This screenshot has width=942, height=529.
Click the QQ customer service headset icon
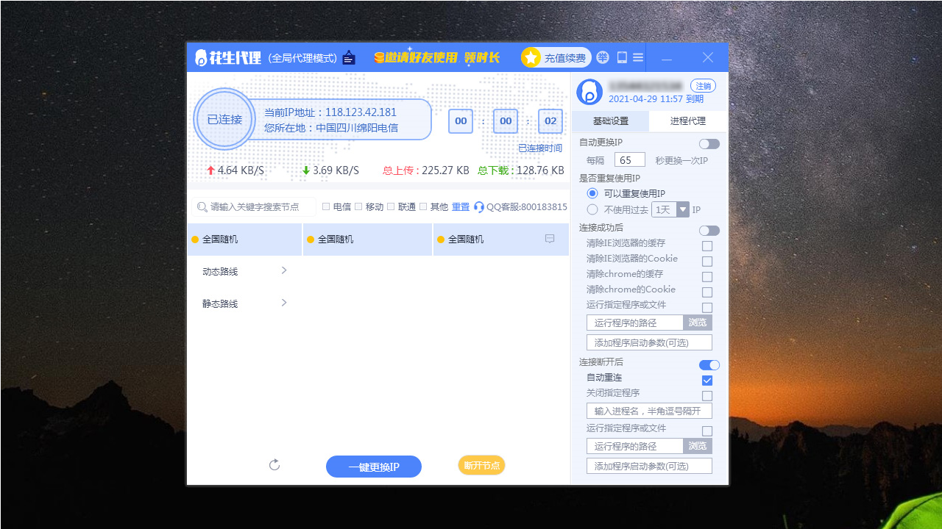click(478, 206)
